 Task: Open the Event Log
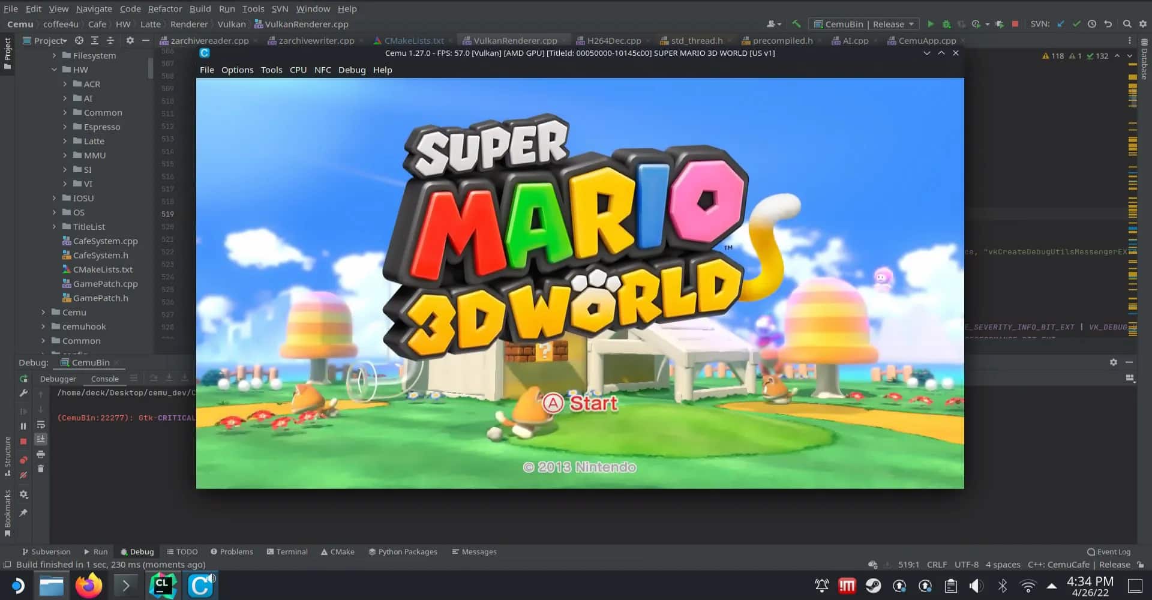pos(1108,551)
